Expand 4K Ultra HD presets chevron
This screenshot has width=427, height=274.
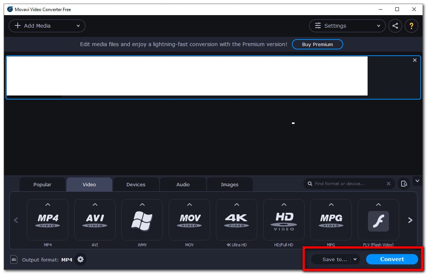point(237,205)
